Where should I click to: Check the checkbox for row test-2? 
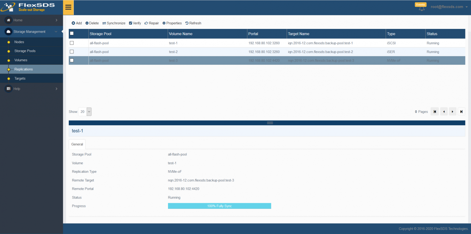click(x=72, y=52)
